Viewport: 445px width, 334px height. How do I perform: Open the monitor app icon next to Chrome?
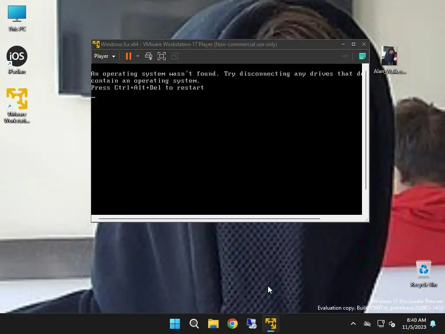[x=252, y=324]
